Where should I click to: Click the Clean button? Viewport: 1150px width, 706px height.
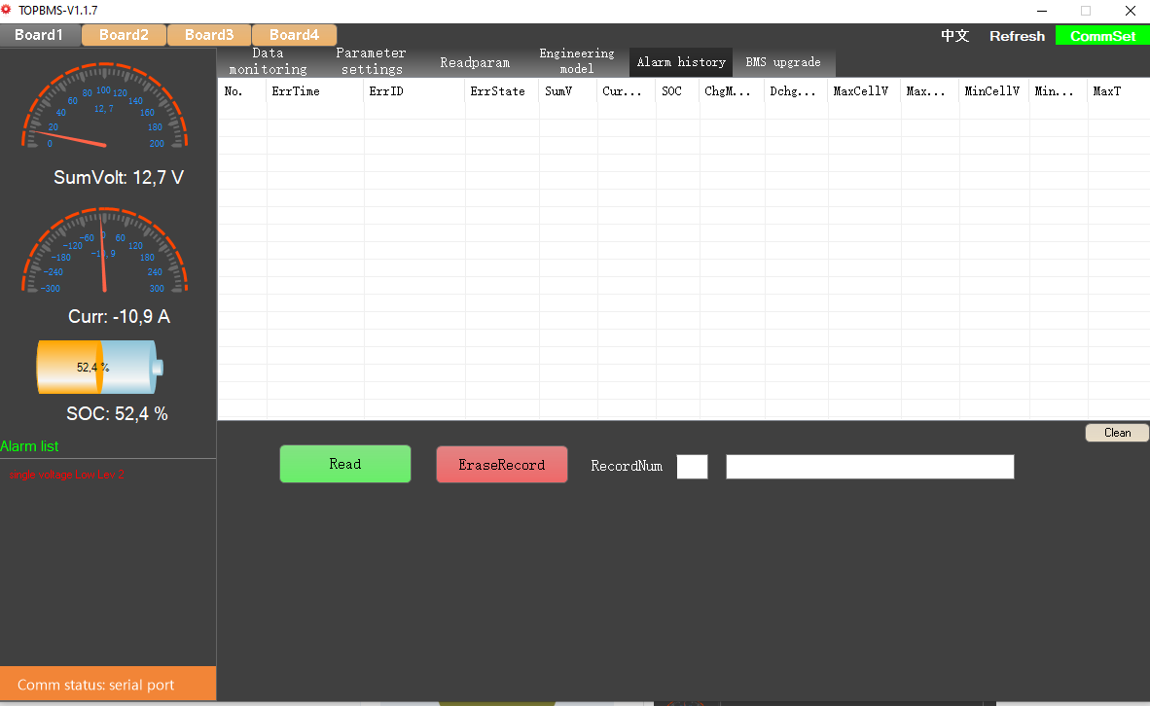[1117, 433]
